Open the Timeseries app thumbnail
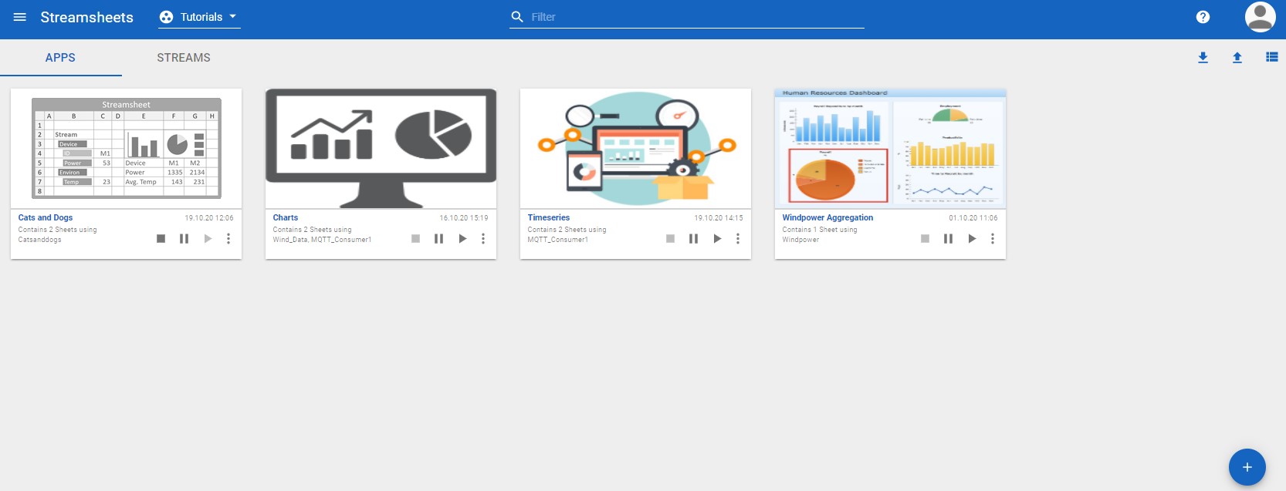The width and height of the screenshot is (1286, 491). click(635, 148)
